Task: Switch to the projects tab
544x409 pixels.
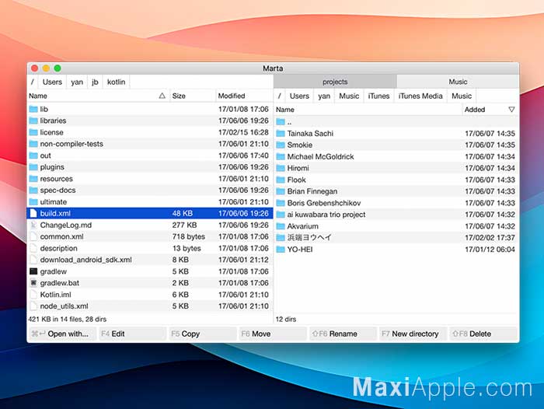Action: 335,82
